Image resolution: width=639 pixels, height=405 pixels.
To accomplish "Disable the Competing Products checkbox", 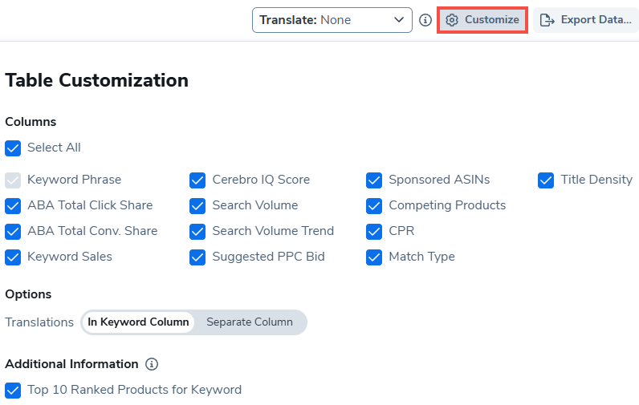I will click(x=374, y=206).
